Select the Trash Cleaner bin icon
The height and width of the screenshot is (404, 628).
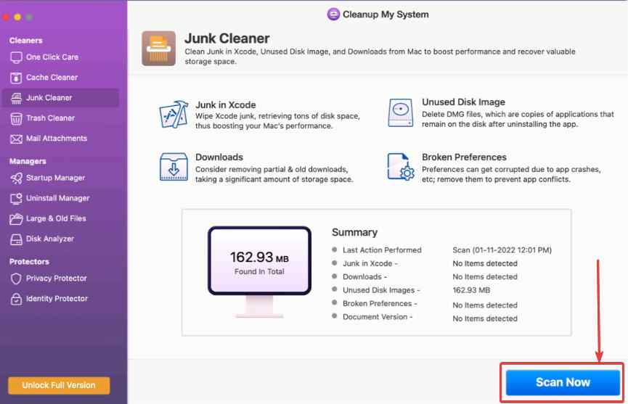pyautogui.click(x=16, y=118)
